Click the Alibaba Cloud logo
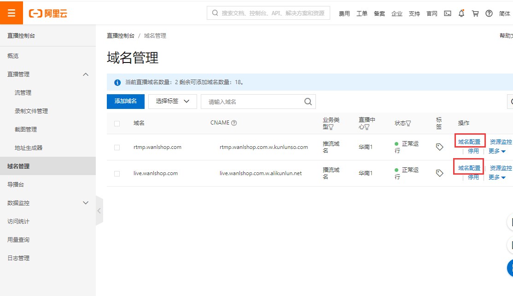The image size is (513, 296). 48,13
